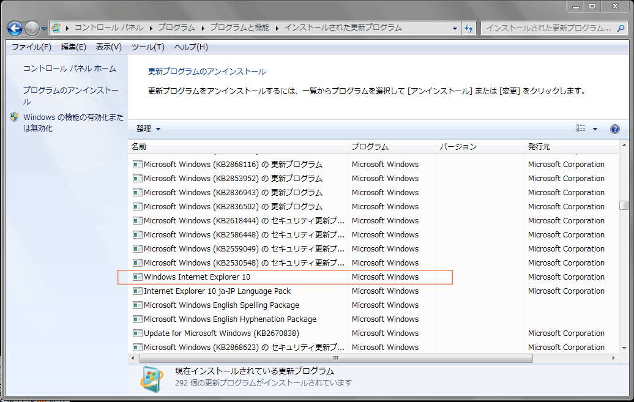
Task: Click プログラムと機能 breadcrumb segment
Action: pyautogui.click(x=239, y=28)
